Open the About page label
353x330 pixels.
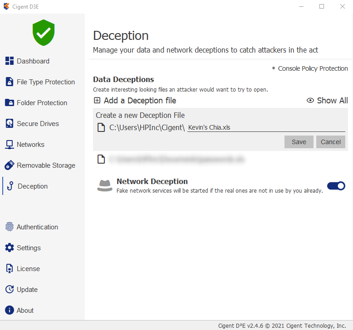click(x=25, y=311)
